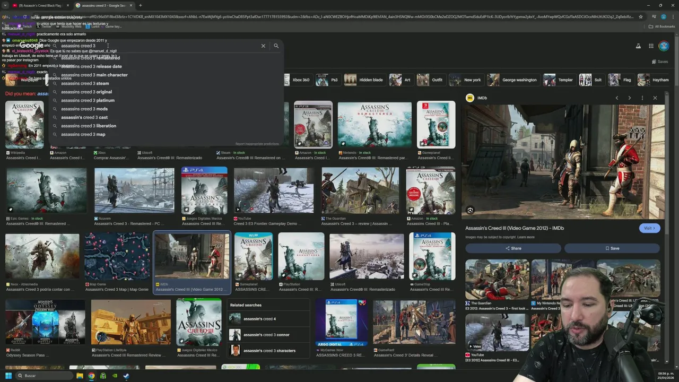
Task: Select suggestion 'assassins creed 3 original'
Action: [86, 92]
